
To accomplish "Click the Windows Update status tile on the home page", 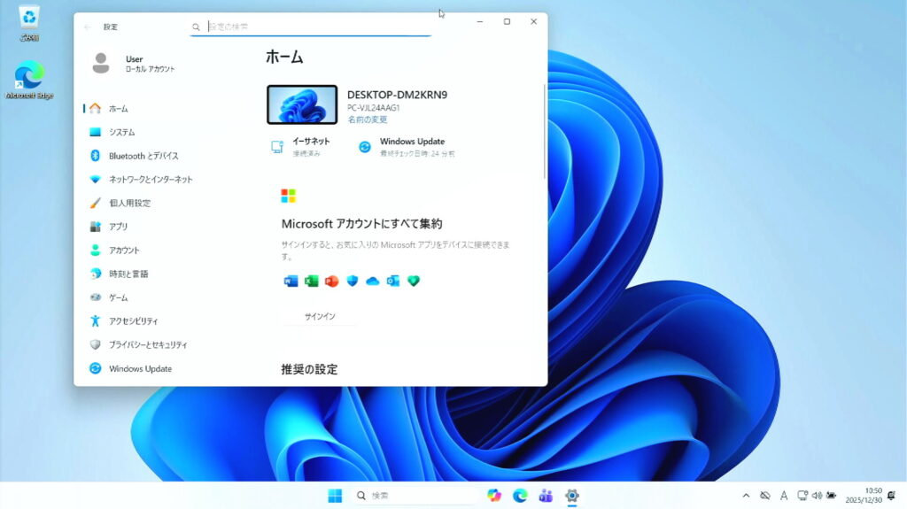I will click(406, 147).
